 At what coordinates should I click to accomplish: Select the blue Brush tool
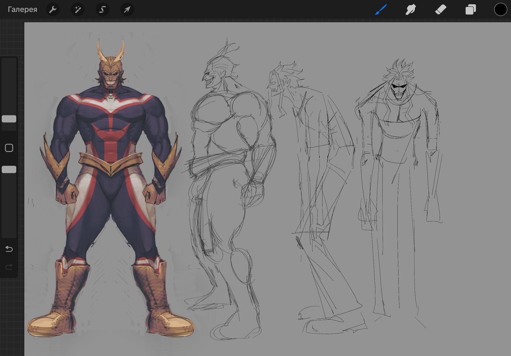381,9
